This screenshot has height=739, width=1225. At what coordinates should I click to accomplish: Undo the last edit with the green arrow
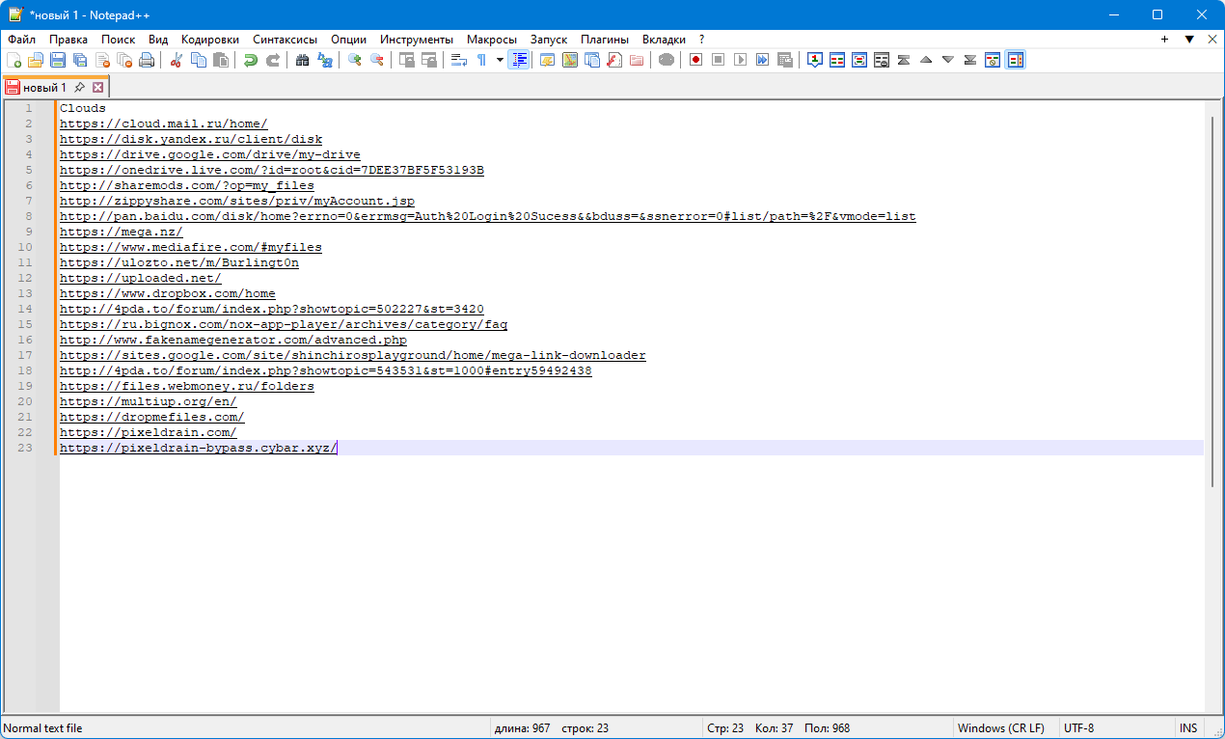tap(250, 60)
